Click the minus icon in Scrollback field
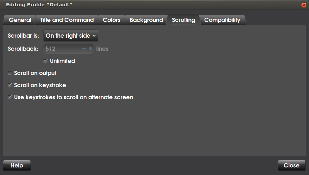The height and width of the screenshot is (175, 309). (84, 49)
